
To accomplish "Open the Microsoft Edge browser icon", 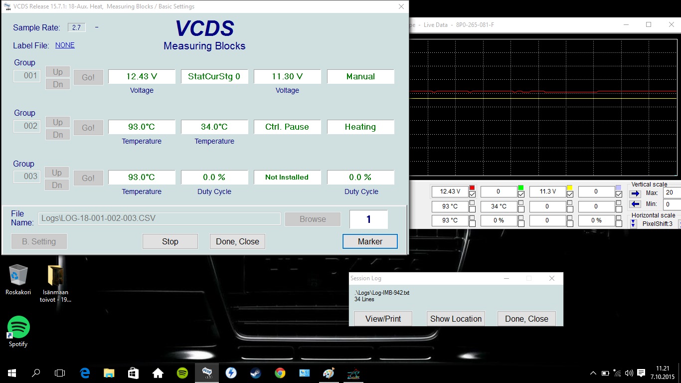I will (x=85, y=373).
